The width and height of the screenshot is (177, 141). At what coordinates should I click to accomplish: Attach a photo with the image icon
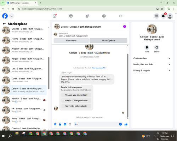60,124
